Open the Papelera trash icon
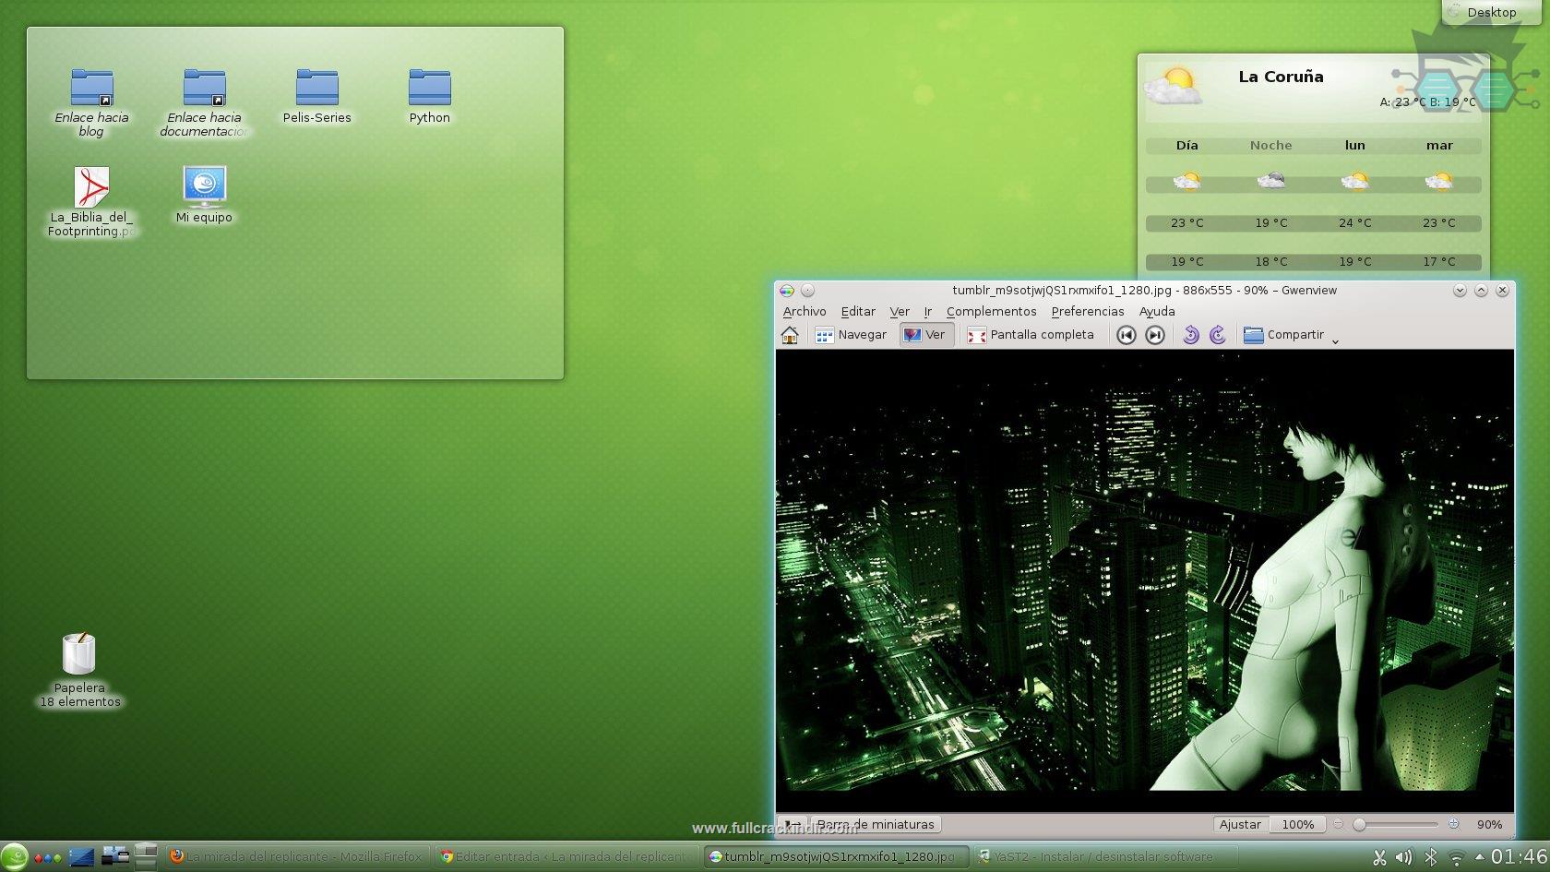Viewport: 1550px width, 872px height. 79,670
